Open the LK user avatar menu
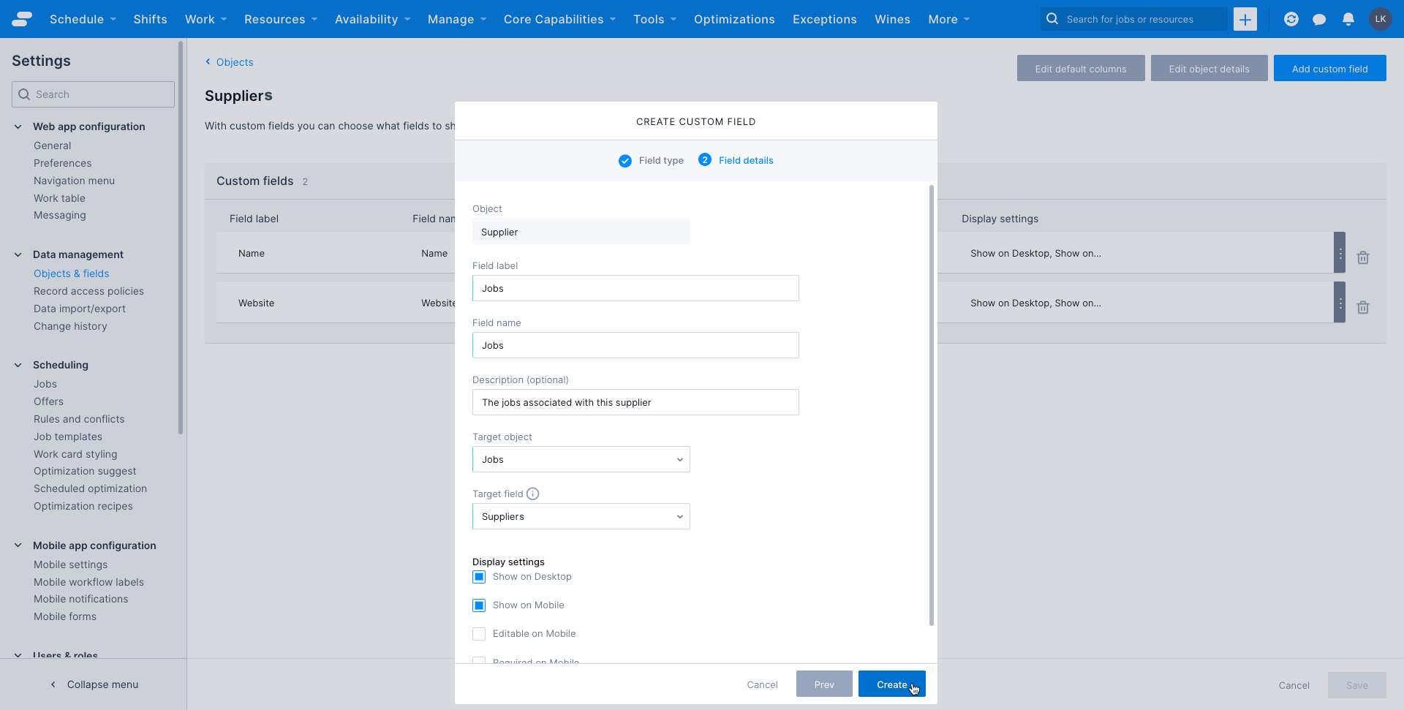The width and height of the screenshot is (1404, 710). (1381, 19)
